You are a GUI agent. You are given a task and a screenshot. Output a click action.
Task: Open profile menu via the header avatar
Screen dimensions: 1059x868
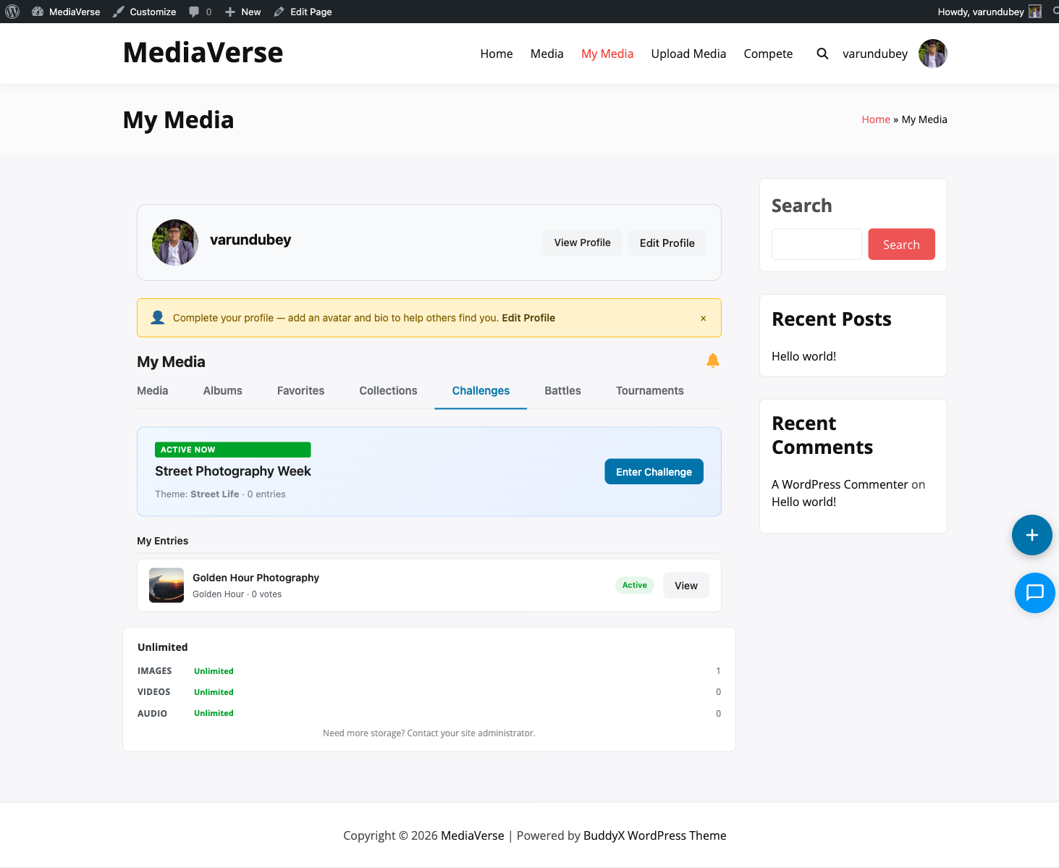(x=932, y=53)
